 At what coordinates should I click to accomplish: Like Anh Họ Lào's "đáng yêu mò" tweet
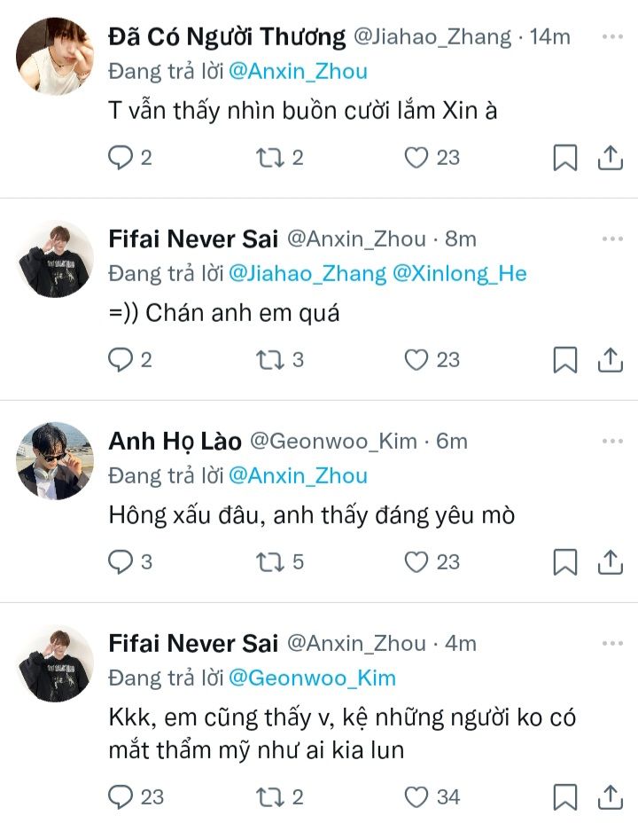[416, 562]
